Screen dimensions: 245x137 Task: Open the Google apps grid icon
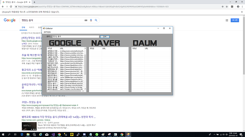(227, 20)
